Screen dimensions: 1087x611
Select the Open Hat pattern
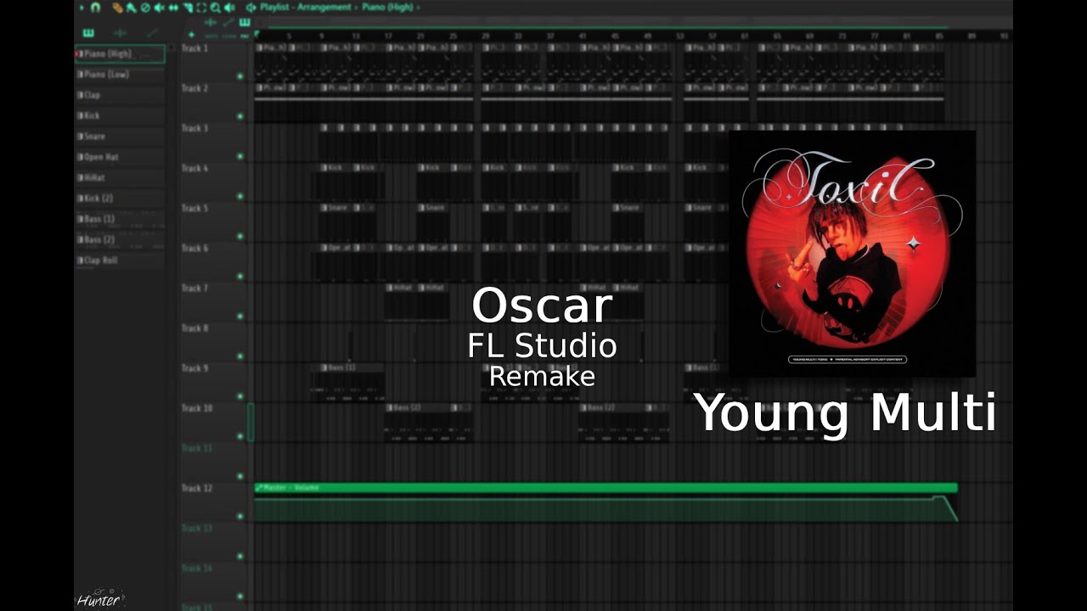pyautogui.click(x=121, y=157)
